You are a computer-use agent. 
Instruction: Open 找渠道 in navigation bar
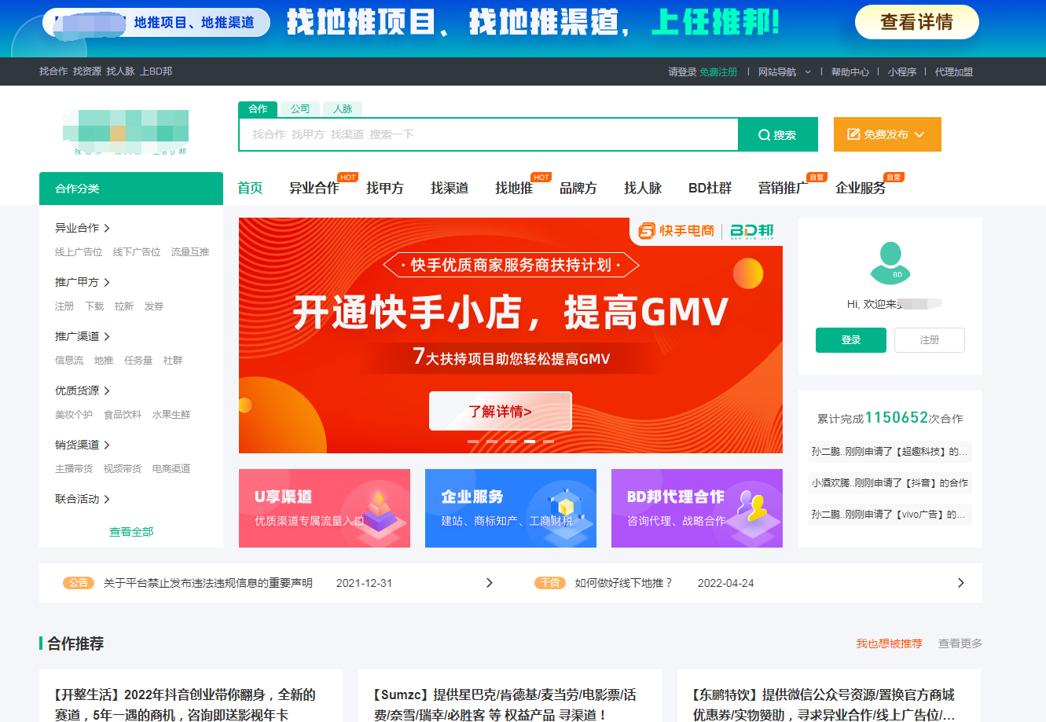point(450,189)
